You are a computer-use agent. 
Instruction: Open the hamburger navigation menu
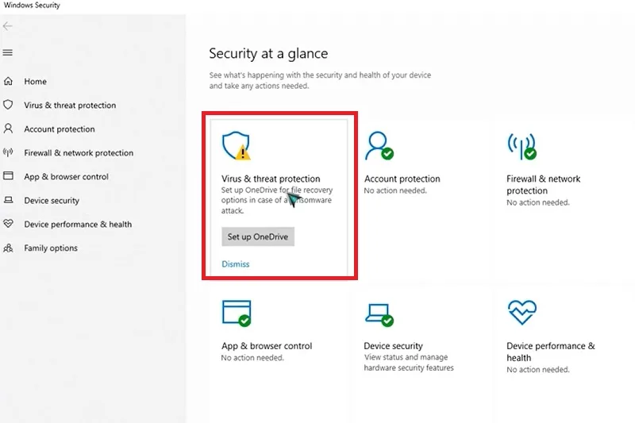click(7, 52)
